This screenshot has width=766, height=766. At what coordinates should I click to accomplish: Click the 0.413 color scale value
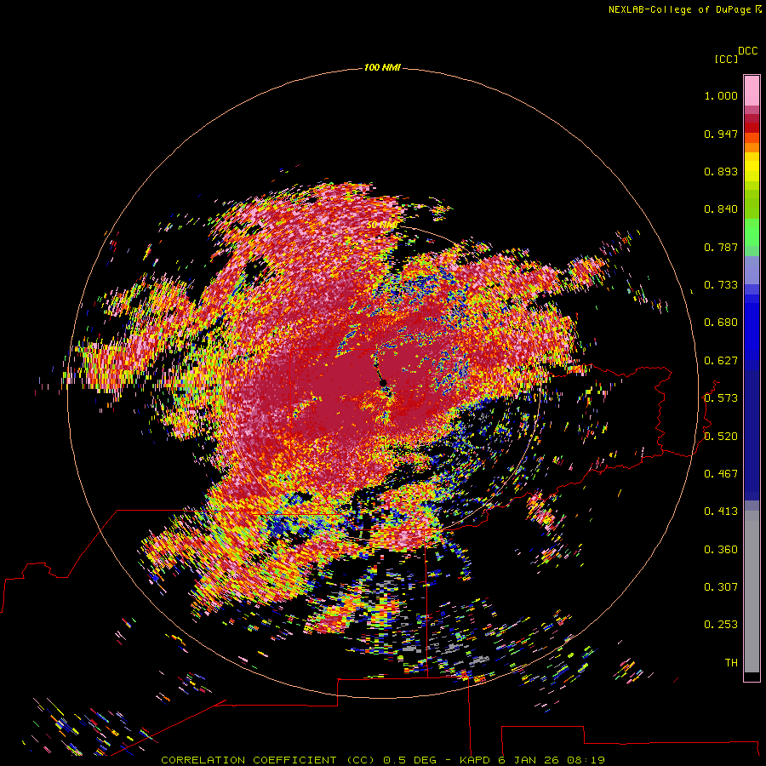tap(721, 512)
